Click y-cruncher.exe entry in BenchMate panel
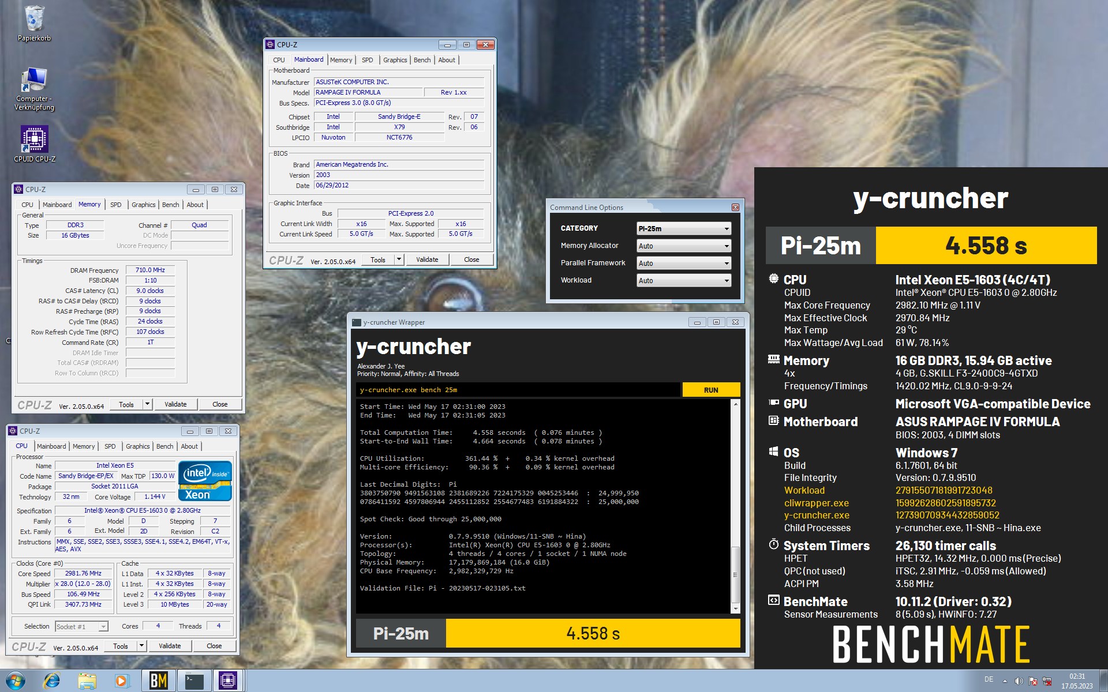The image size is (1108, 692). (x=817, y=515)
